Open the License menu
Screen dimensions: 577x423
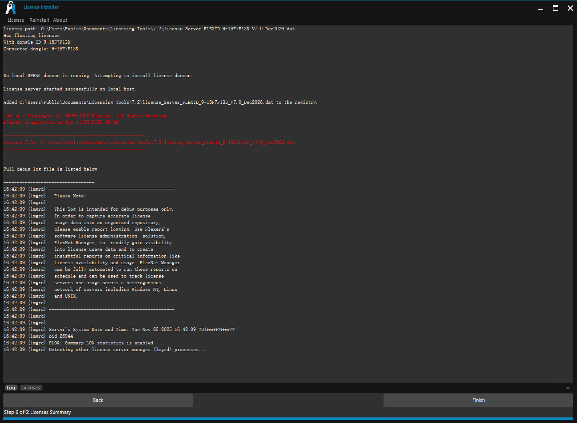(x=16, y=20)
